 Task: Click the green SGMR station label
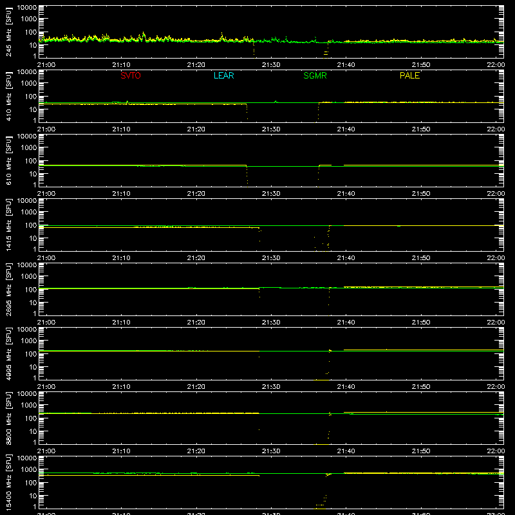[315, 75]
